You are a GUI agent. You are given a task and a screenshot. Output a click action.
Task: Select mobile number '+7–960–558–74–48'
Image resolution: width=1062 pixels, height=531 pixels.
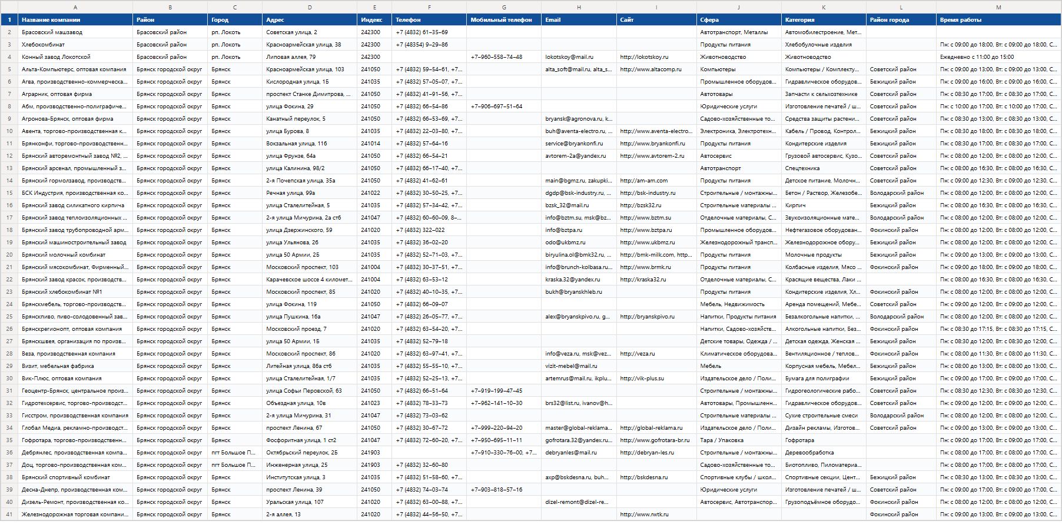(504, 57)
